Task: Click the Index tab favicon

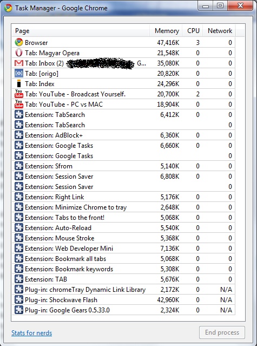Action: tap(19, 83)
